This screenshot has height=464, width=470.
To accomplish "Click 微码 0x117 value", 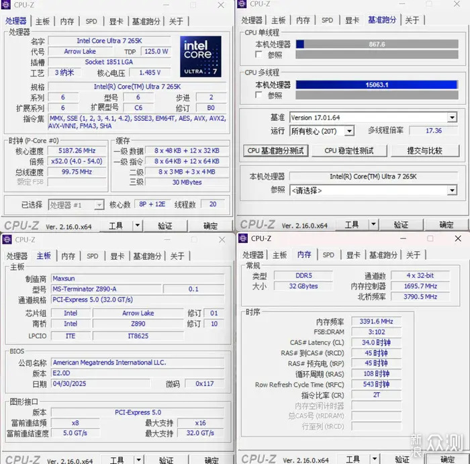I will (x=205, y=383).
